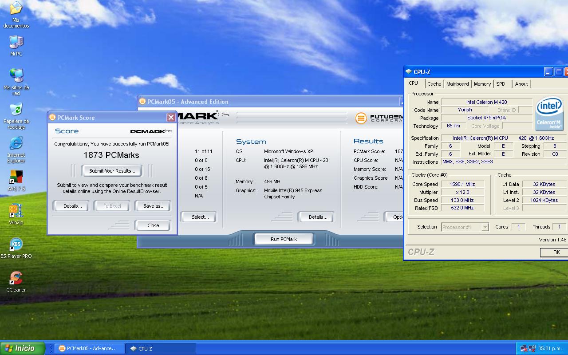Viewport: 568px width, 355px height.
Task: Switch to the CPU tab in CPU-Z
Action: pyautogui.click(x=414, y=83)
